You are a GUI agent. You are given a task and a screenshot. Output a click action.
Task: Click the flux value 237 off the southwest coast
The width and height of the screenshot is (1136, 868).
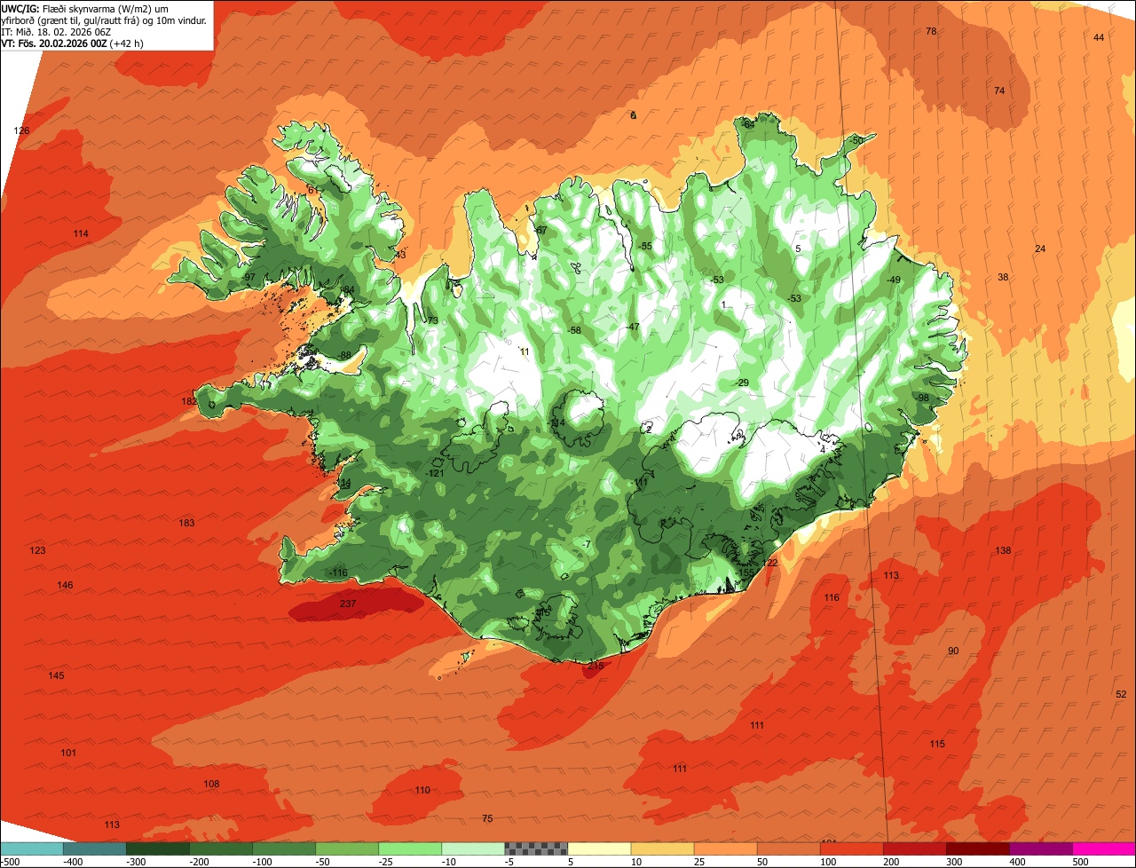click(348, 604)
